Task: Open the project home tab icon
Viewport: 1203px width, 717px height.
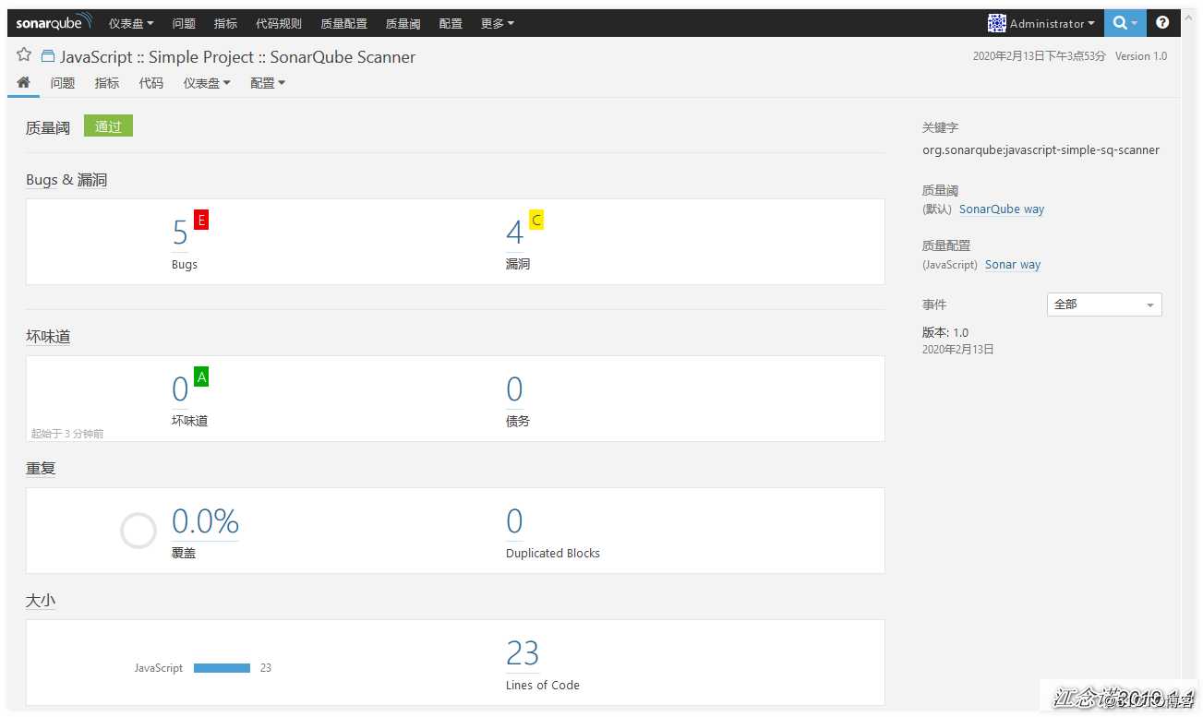Action: coord(24,82)
